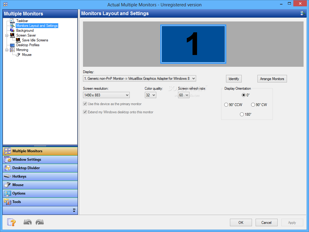This screenshot has width=309, height=232.
Task: Click the Background tree icon
Action: point(12,31)
